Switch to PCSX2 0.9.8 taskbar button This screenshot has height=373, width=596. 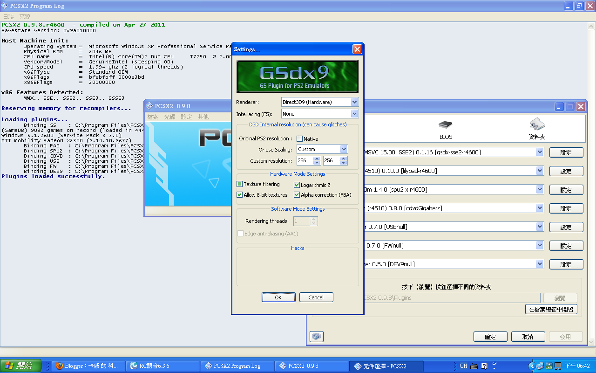(312, 366)
